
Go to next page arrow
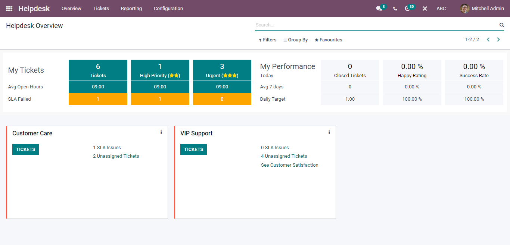498,40
